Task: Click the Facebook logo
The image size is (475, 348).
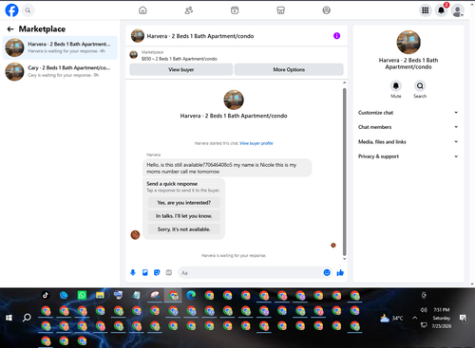Action: coord(11,10)
